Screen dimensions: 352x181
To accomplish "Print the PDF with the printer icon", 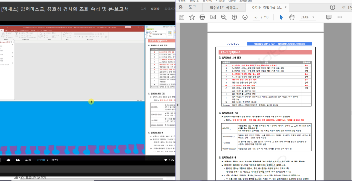I will [x=203, y=17].
